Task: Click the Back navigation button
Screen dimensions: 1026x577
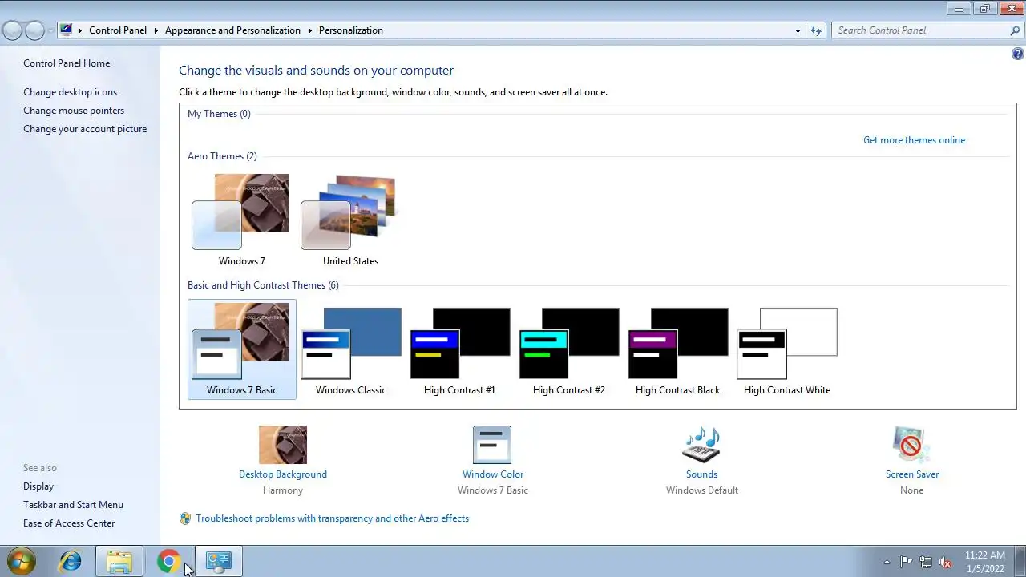Action: pyautogui.click(x=12, y=30)
